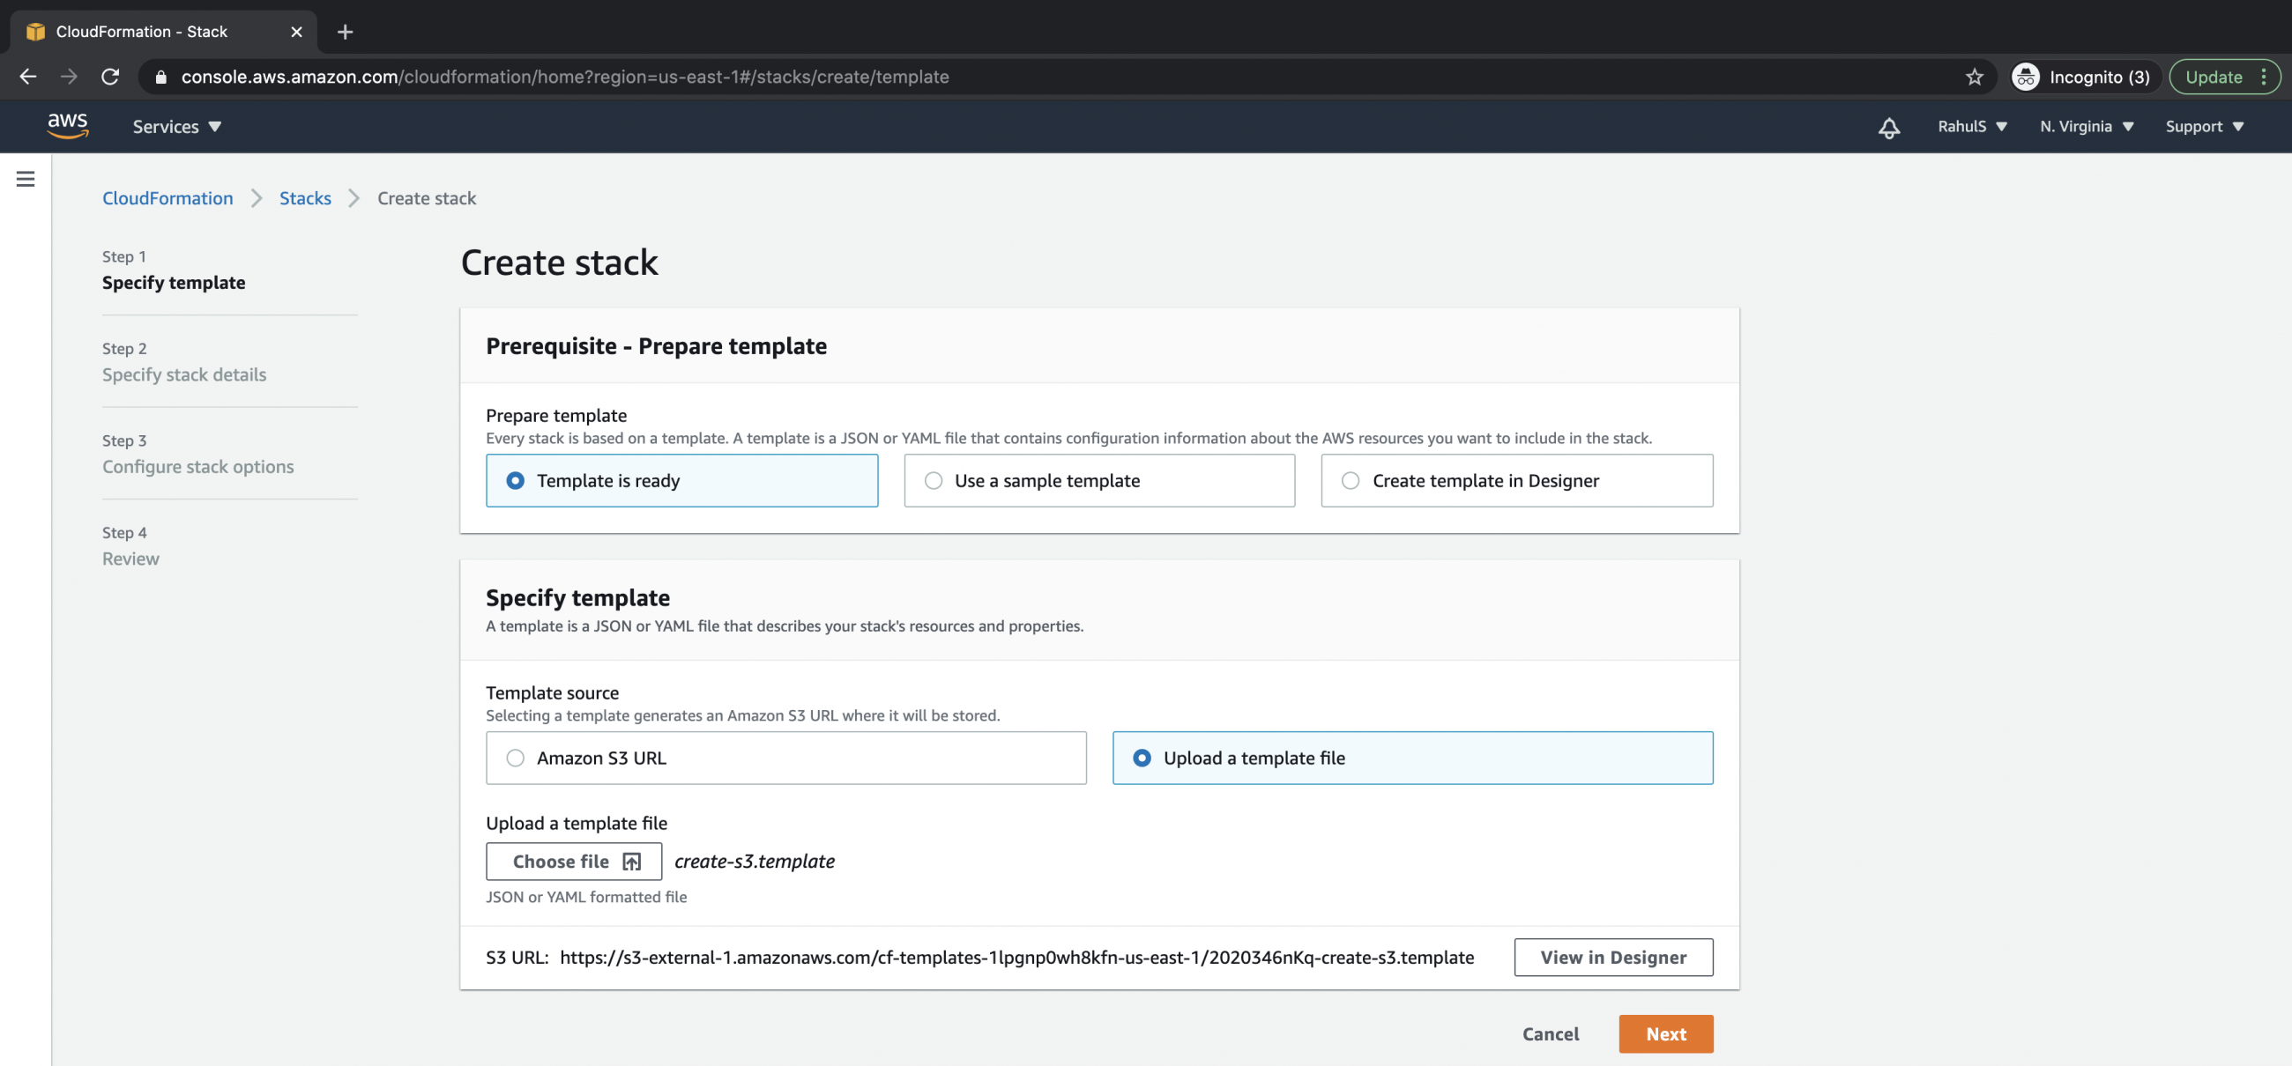Open the Support dropdown menu

(x=2204, y=126)
